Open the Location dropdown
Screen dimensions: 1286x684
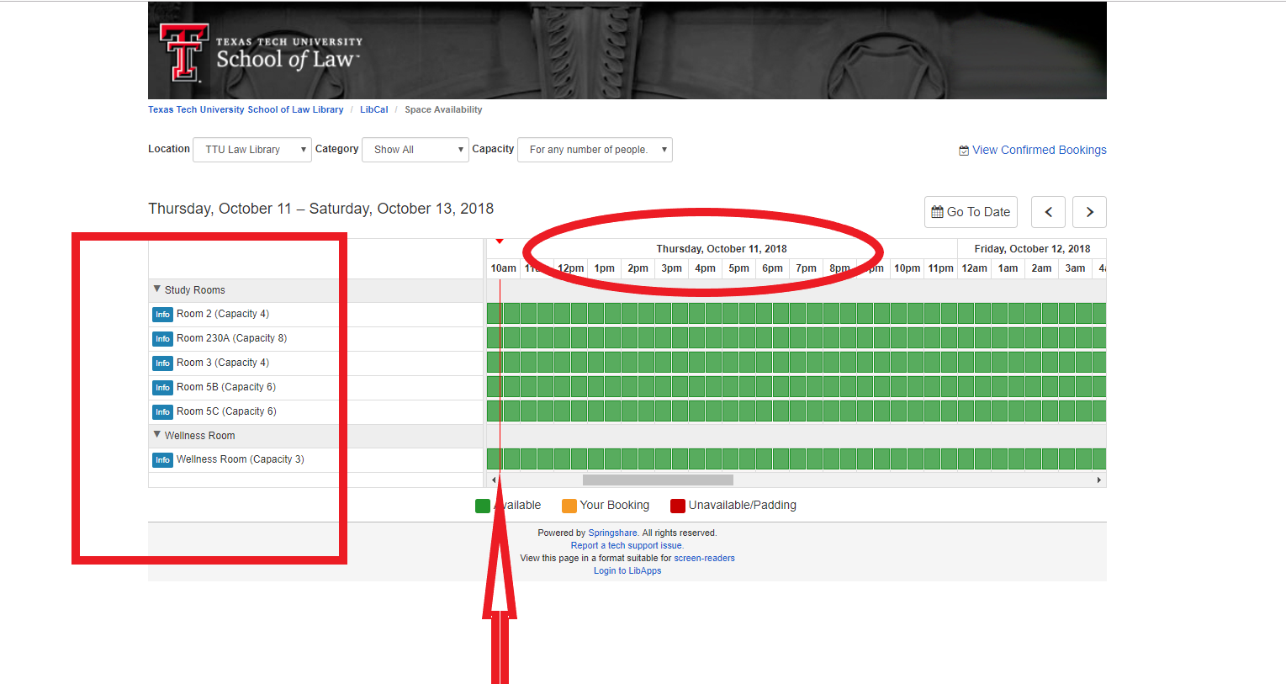click(252, 150)
